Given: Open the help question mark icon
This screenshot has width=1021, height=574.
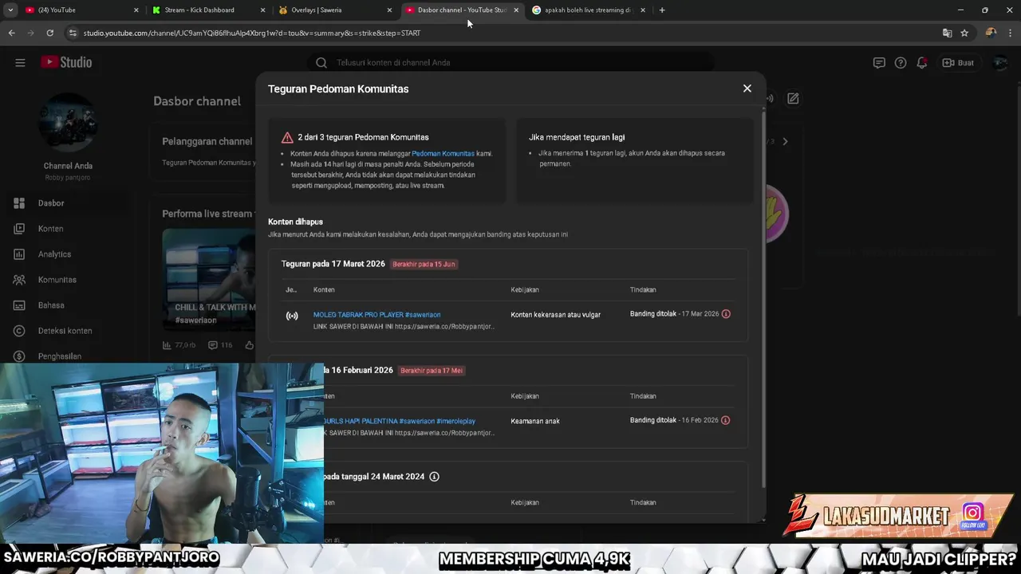Looking at the screenshot, I should (901, 63).
